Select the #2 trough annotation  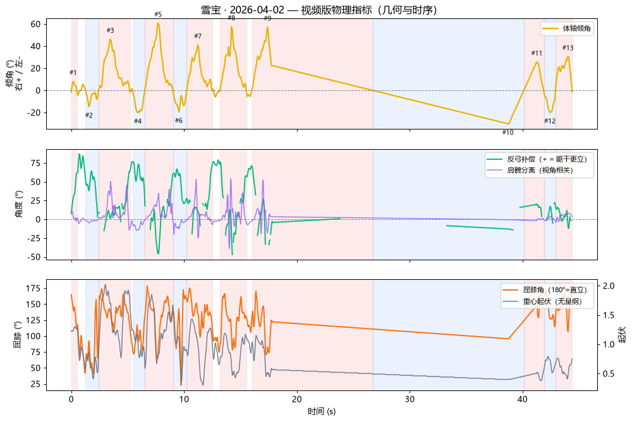point(89,115)
